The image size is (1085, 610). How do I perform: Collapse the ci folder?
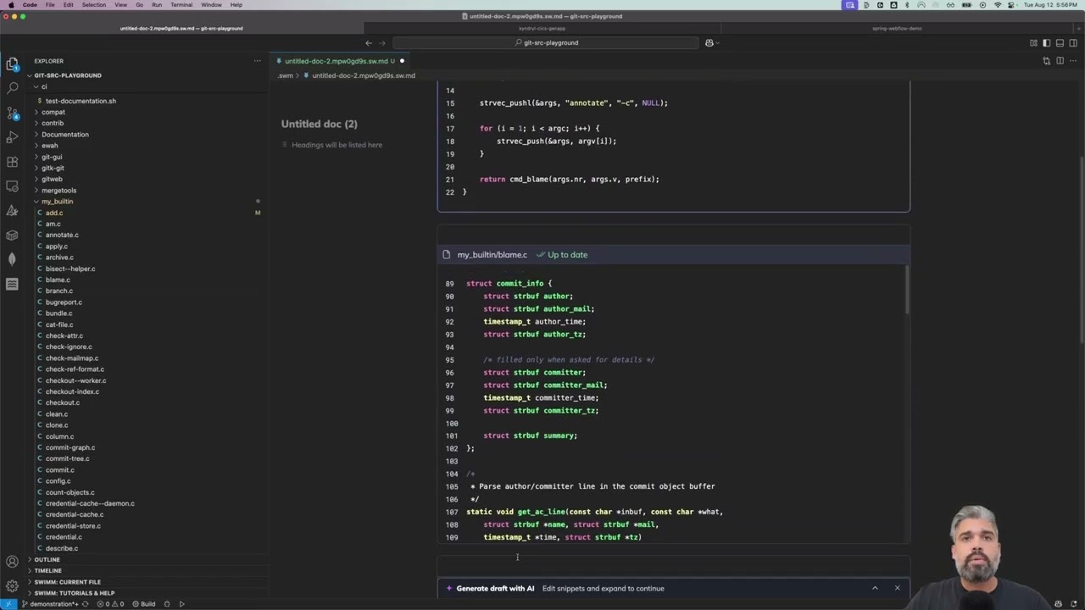44,86
